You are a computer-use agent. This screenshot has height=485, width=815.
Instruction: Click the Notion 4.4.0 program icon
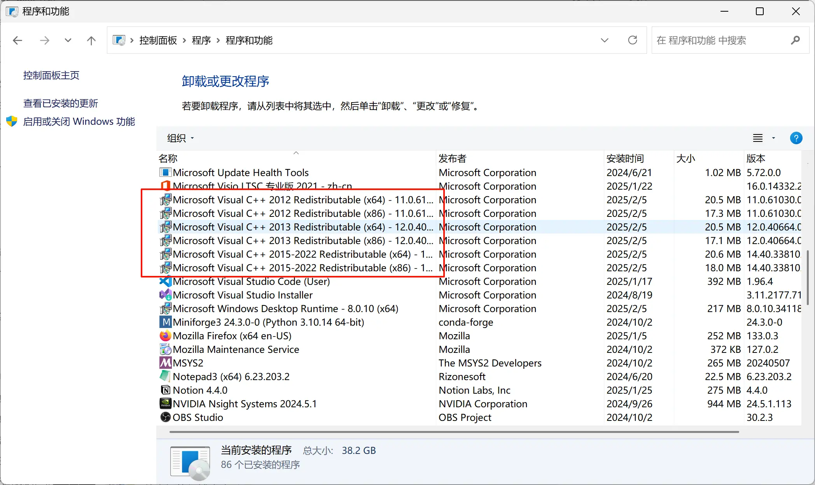165,390
